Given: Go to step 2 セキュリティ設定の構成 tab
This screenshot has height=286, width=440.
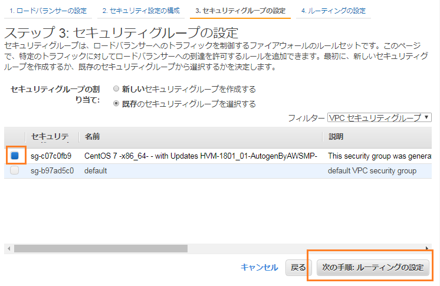Looking at the screenshot, I should 141,11.
